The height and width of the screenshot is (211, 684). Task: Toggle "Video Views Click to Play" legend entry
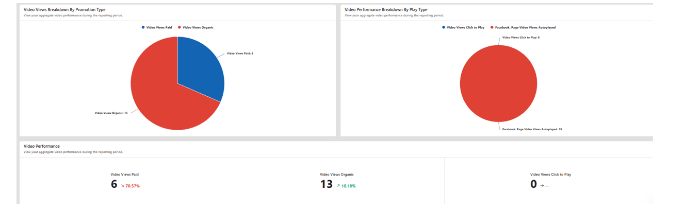(465, 27)
